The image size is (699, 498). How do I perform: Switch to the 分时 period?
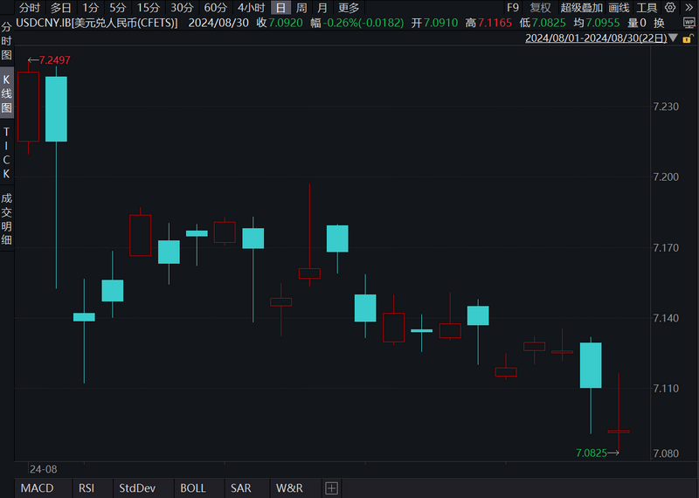point(30,8)
